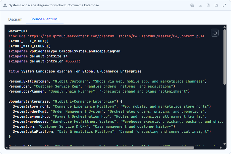Image resolution: width=231 pixels, height=154 pixels.
Task: Click the 'Person(csr' Customer Service Rep line
Action: pos(92,86)
